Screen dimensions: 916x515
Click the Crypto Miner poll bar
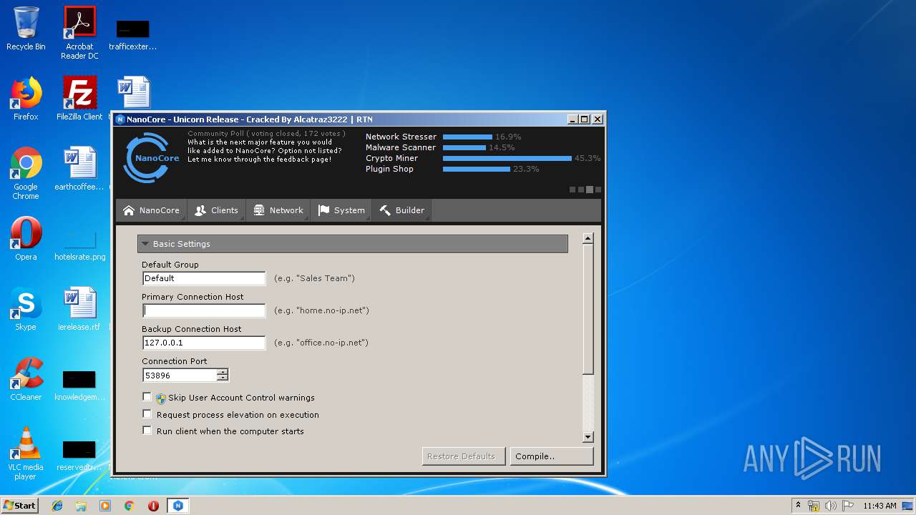[507, 158]
